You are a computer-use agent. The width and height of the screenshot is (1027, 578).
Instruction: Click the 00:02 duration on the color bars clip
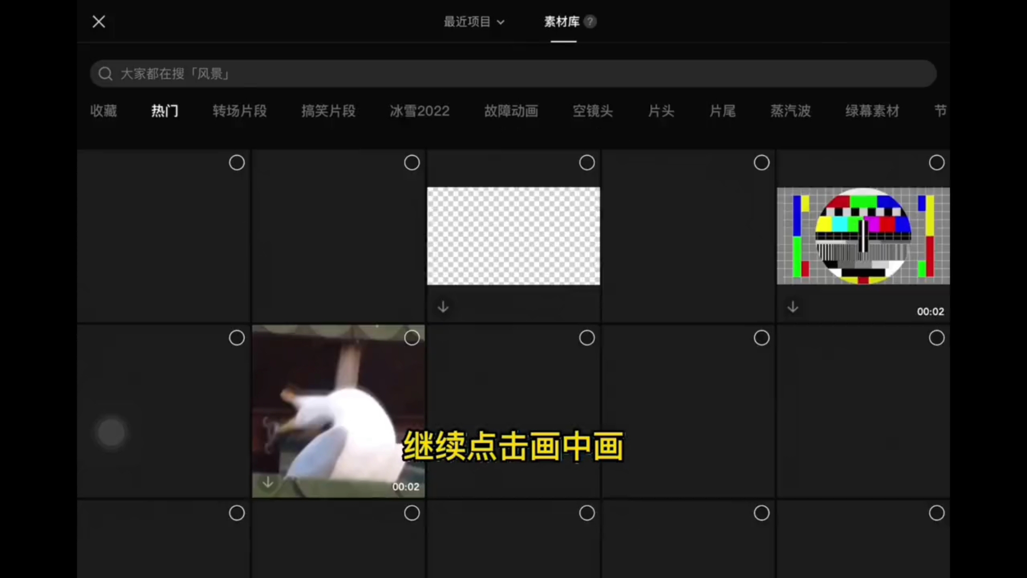pyautogui.click(x=930, y=311)
